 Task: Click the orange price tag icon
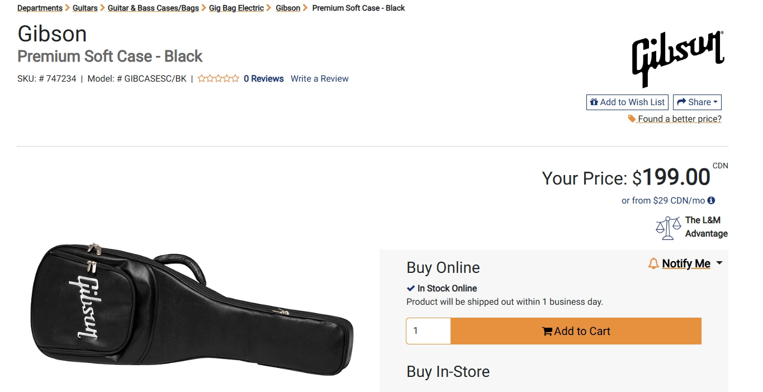pyautogui.click(x=632, y=119)
